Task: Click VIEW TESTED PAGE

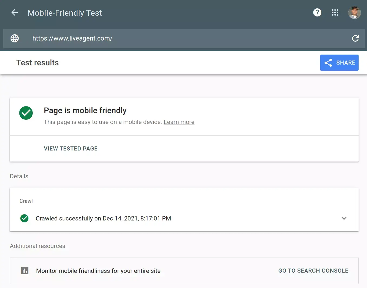Action: click(x=70, y=148)
